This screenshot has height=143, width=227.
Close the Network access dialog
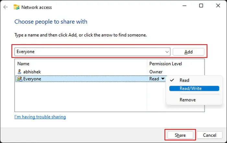tap(217, 6)
